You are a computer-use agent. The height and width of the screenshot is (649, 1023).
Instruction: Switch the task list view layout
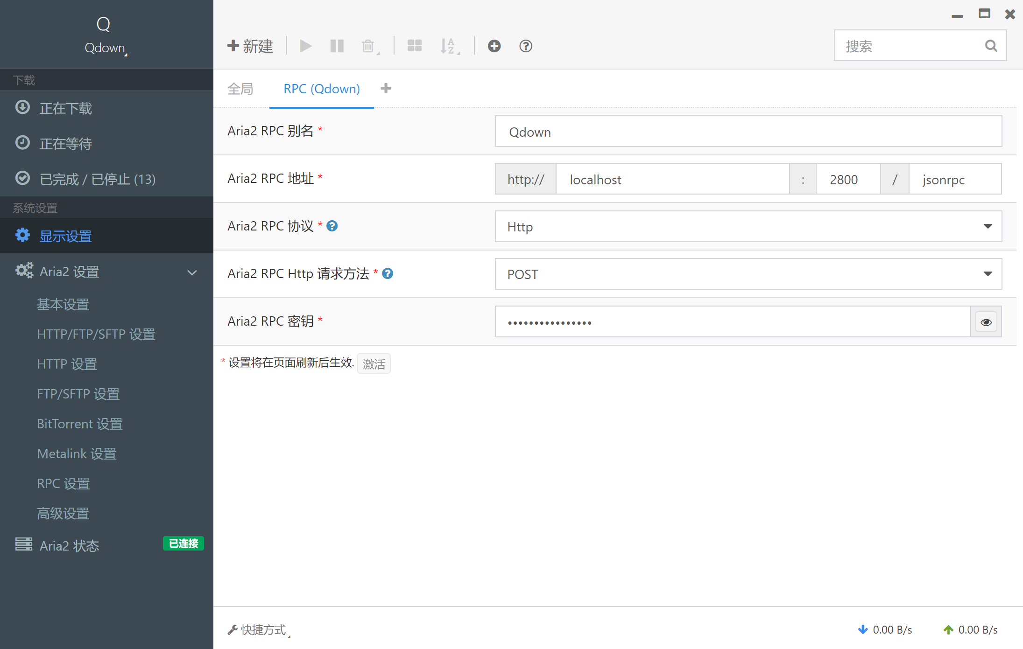414,46
